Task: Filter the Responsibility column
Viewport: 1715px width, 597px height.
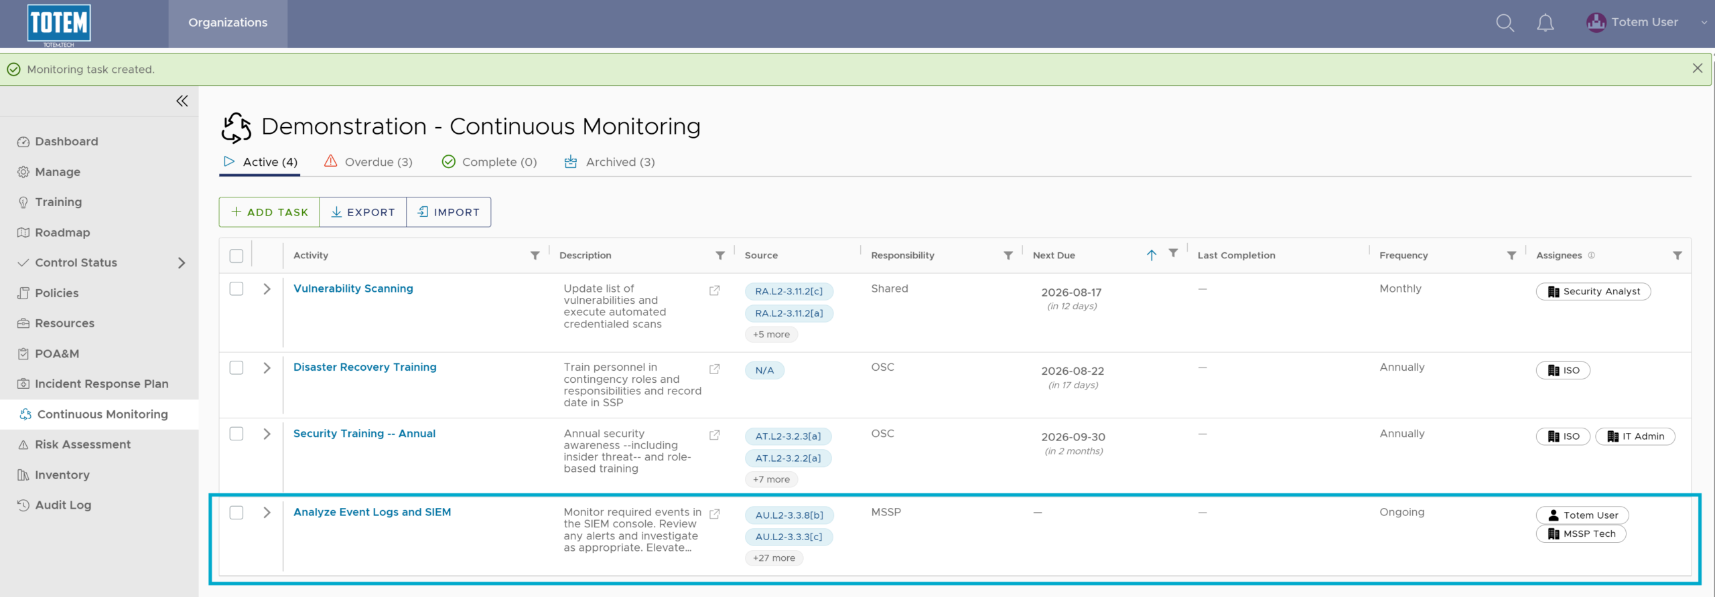Action: 1008,255
